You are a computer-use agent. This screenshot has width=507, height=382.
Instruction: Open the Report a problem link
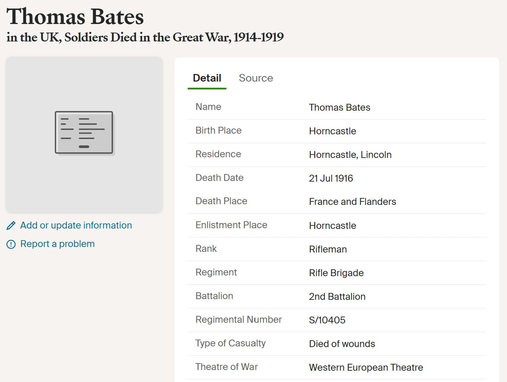[58, 244]
